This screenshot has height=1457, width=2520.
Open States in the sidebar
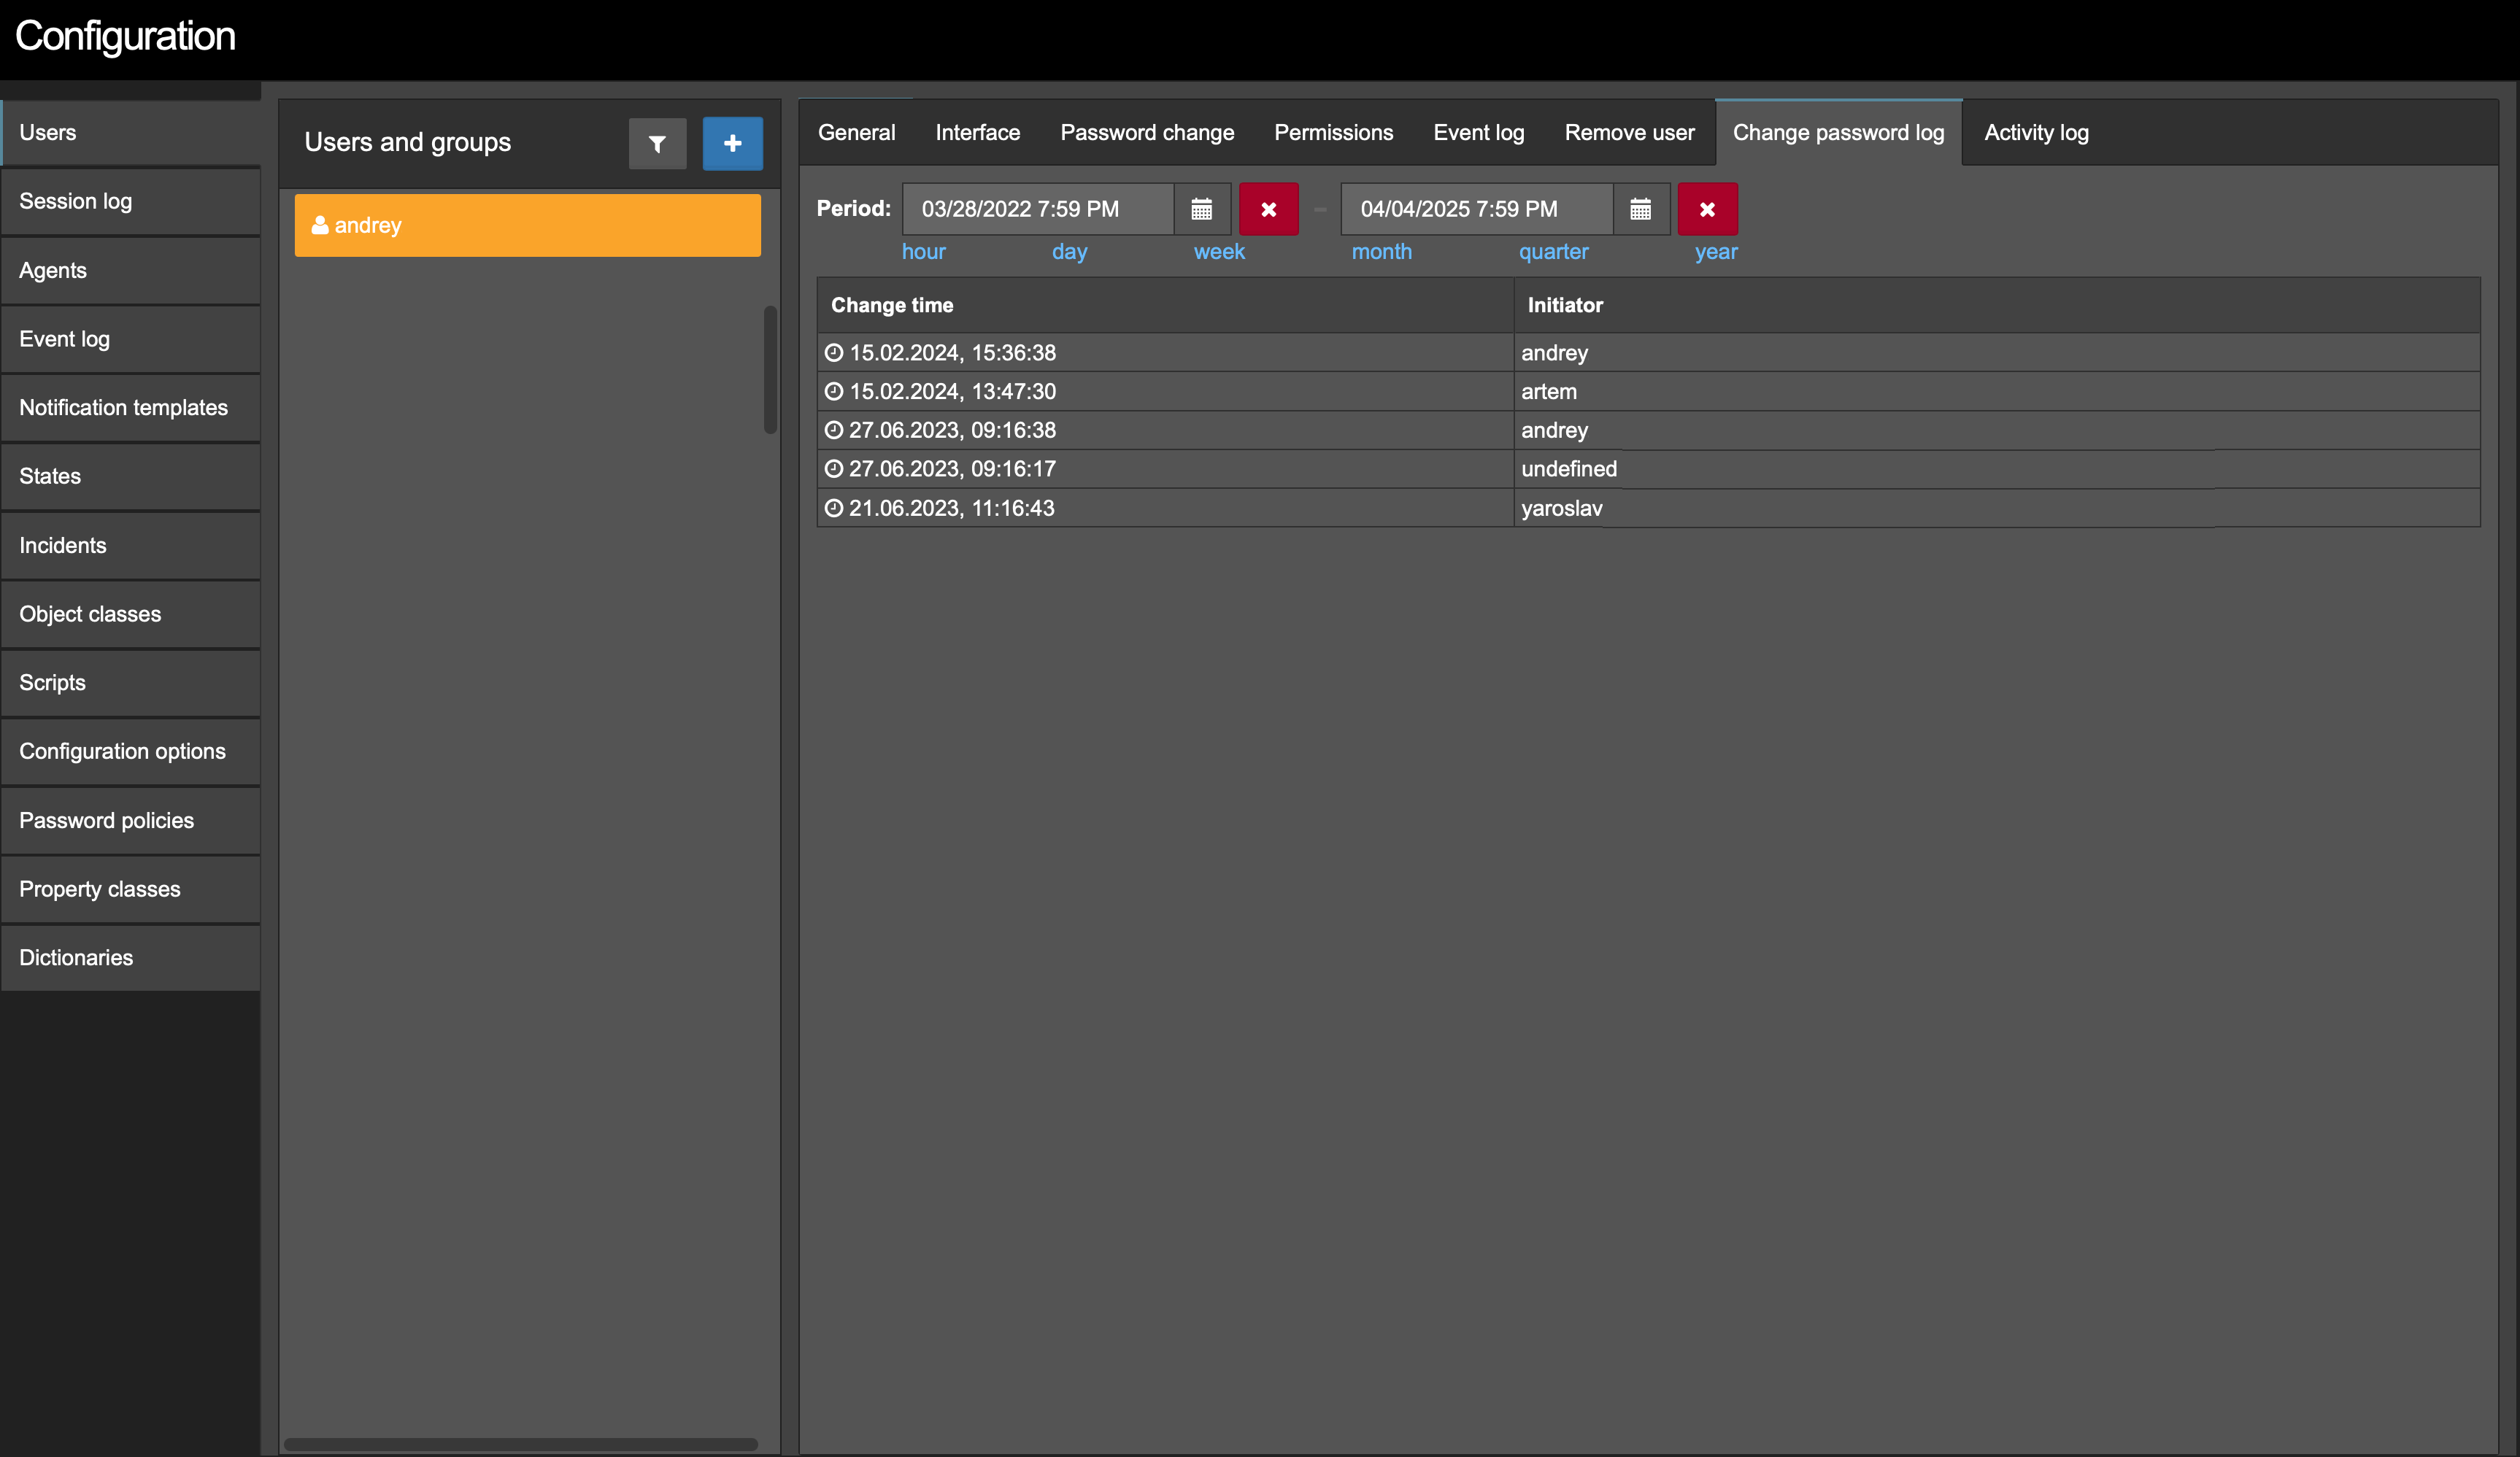pos(131,476)
